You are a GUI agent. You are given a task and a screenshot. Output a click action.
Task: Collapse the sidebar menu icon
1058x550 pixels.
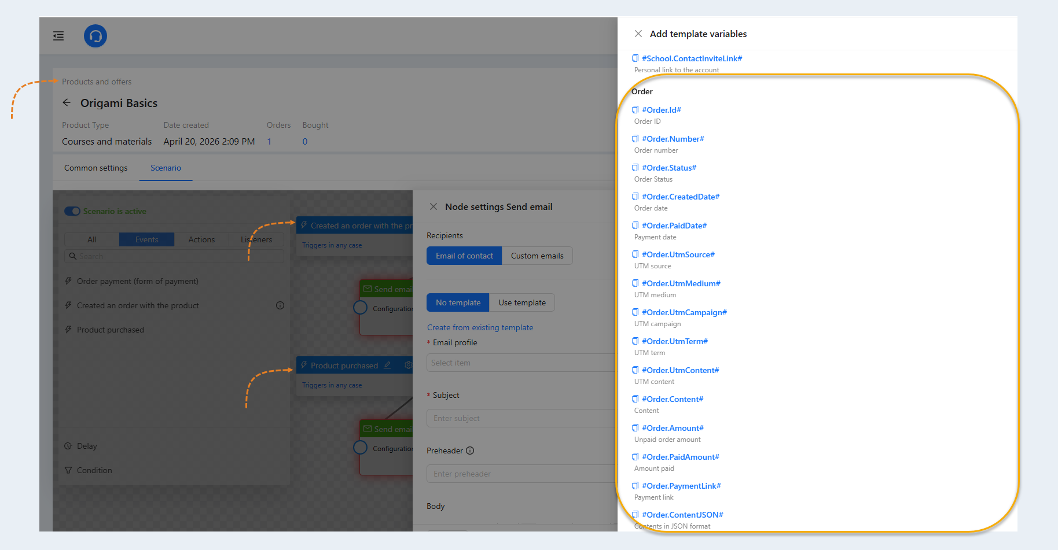click(x=58, y=36)
